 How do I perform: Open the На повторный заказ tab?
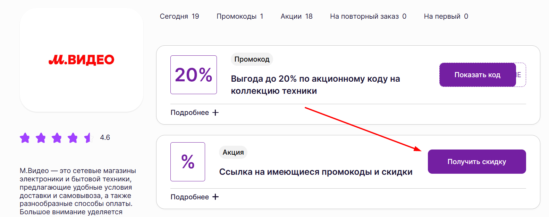(x=368, y=16)
